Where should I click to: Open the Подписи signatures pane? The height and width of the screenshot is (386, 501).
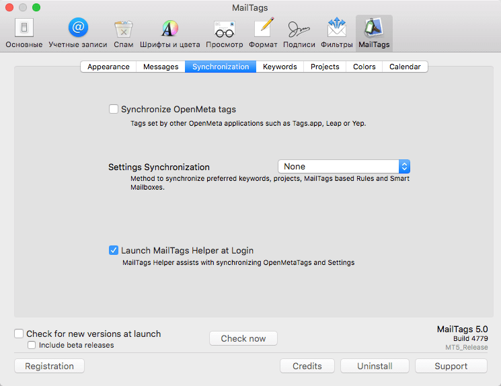[299, 33]
